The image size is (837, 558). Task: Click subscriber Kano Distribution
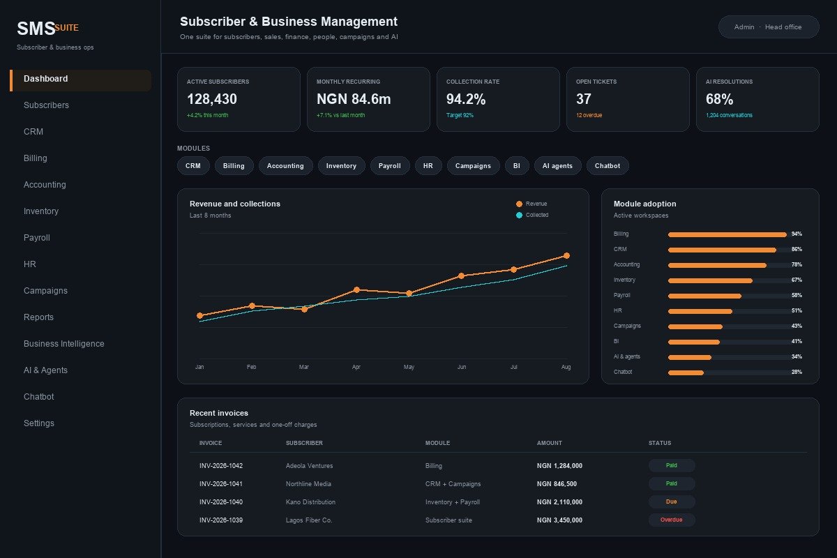pos(311,502)
